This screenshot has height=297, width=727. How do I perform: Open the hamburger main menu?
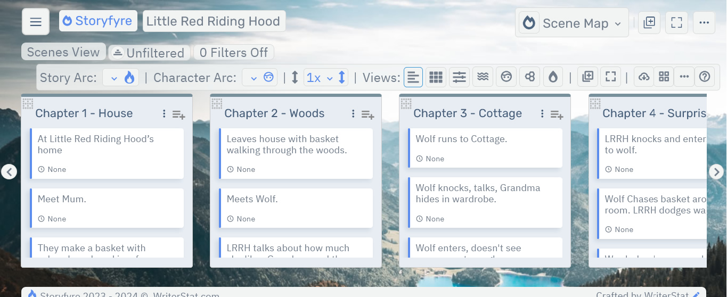(36, 22)
